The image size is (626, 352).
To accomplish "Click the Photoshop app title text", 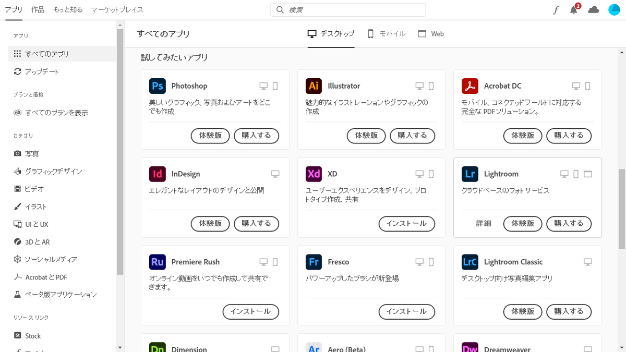I will tap(189, 86).
